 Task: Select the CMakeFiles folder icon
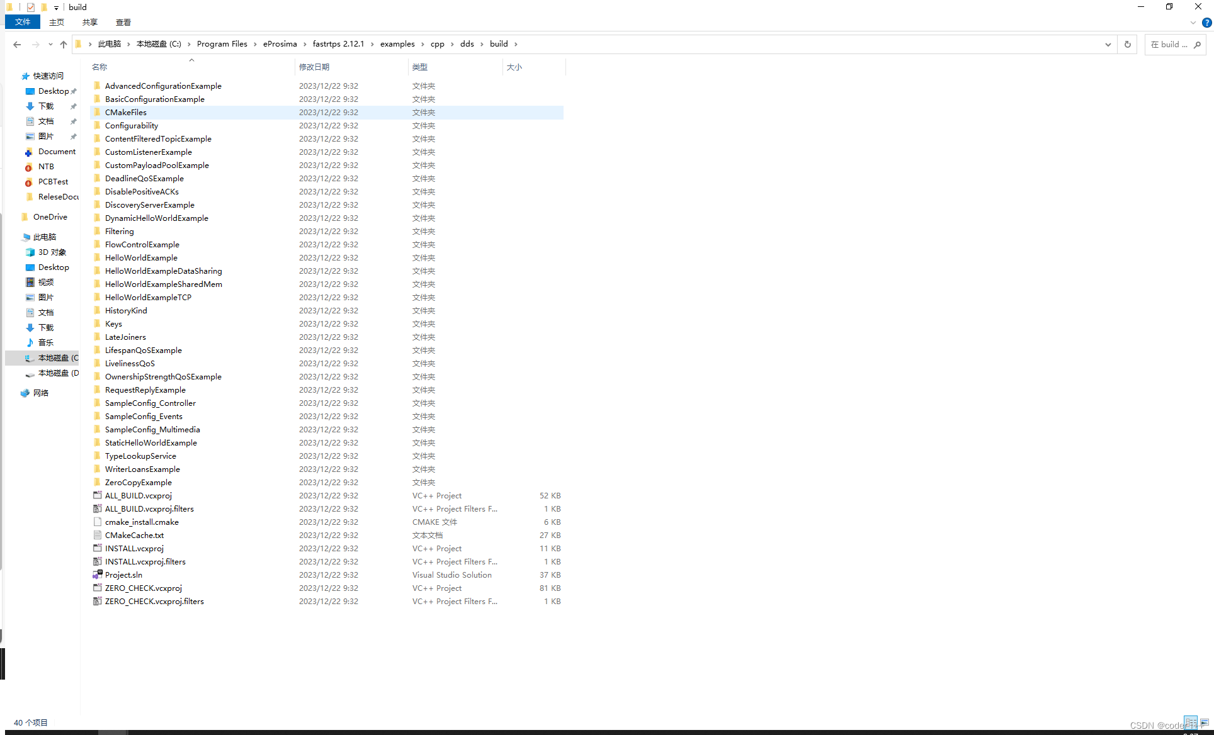[97, 112]
